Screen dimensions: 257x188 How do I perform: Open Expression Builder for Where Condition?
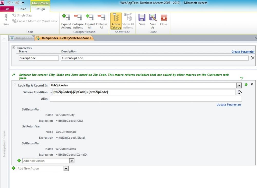click(240, 92)
